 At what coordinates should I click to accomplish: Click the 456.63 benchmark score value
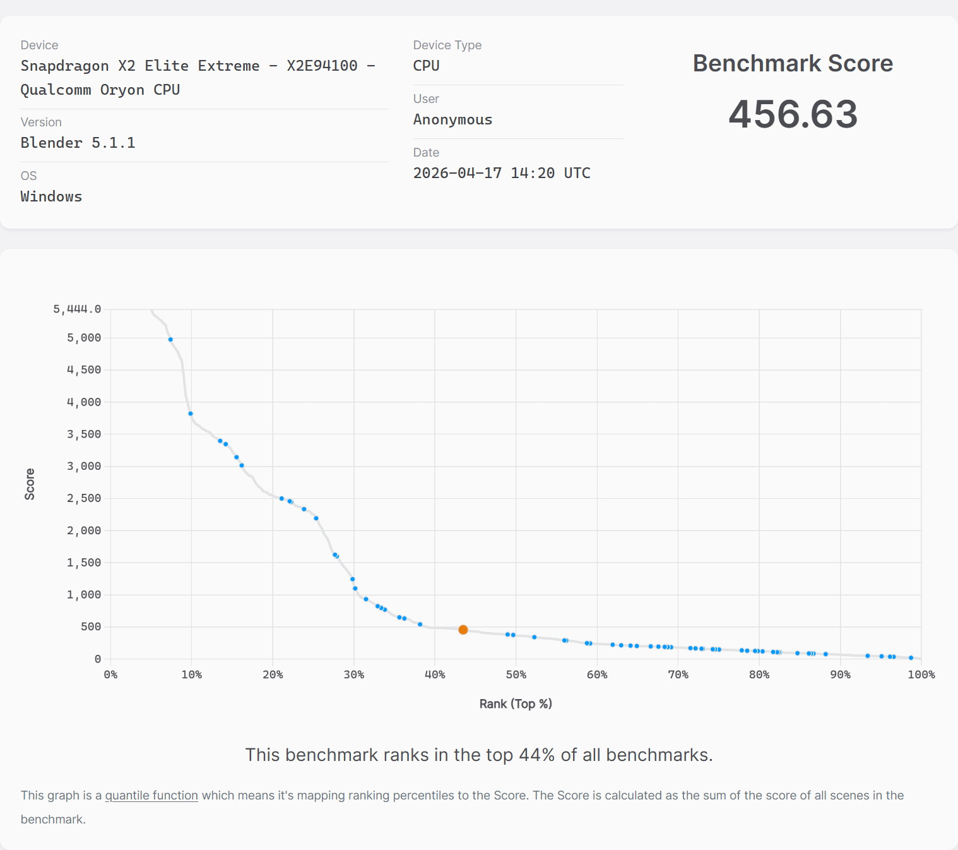click(x=793, y=114)
